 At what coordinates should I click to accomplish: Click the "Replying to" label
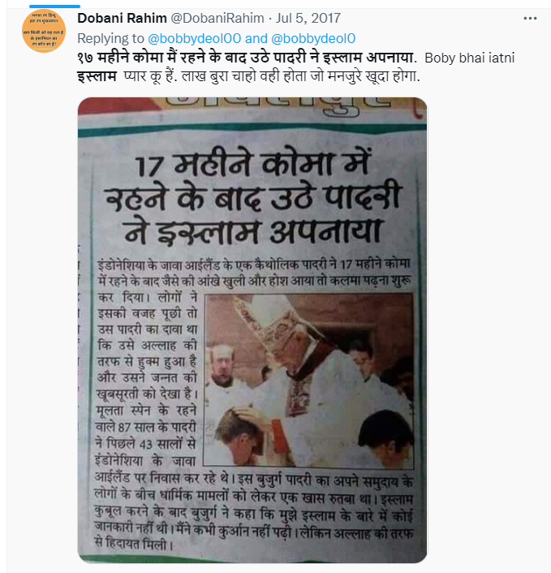click(x=110, y=38)
